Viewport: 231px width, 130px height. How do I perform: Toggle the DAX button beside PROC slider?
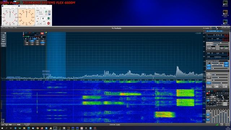pos(226,66)
